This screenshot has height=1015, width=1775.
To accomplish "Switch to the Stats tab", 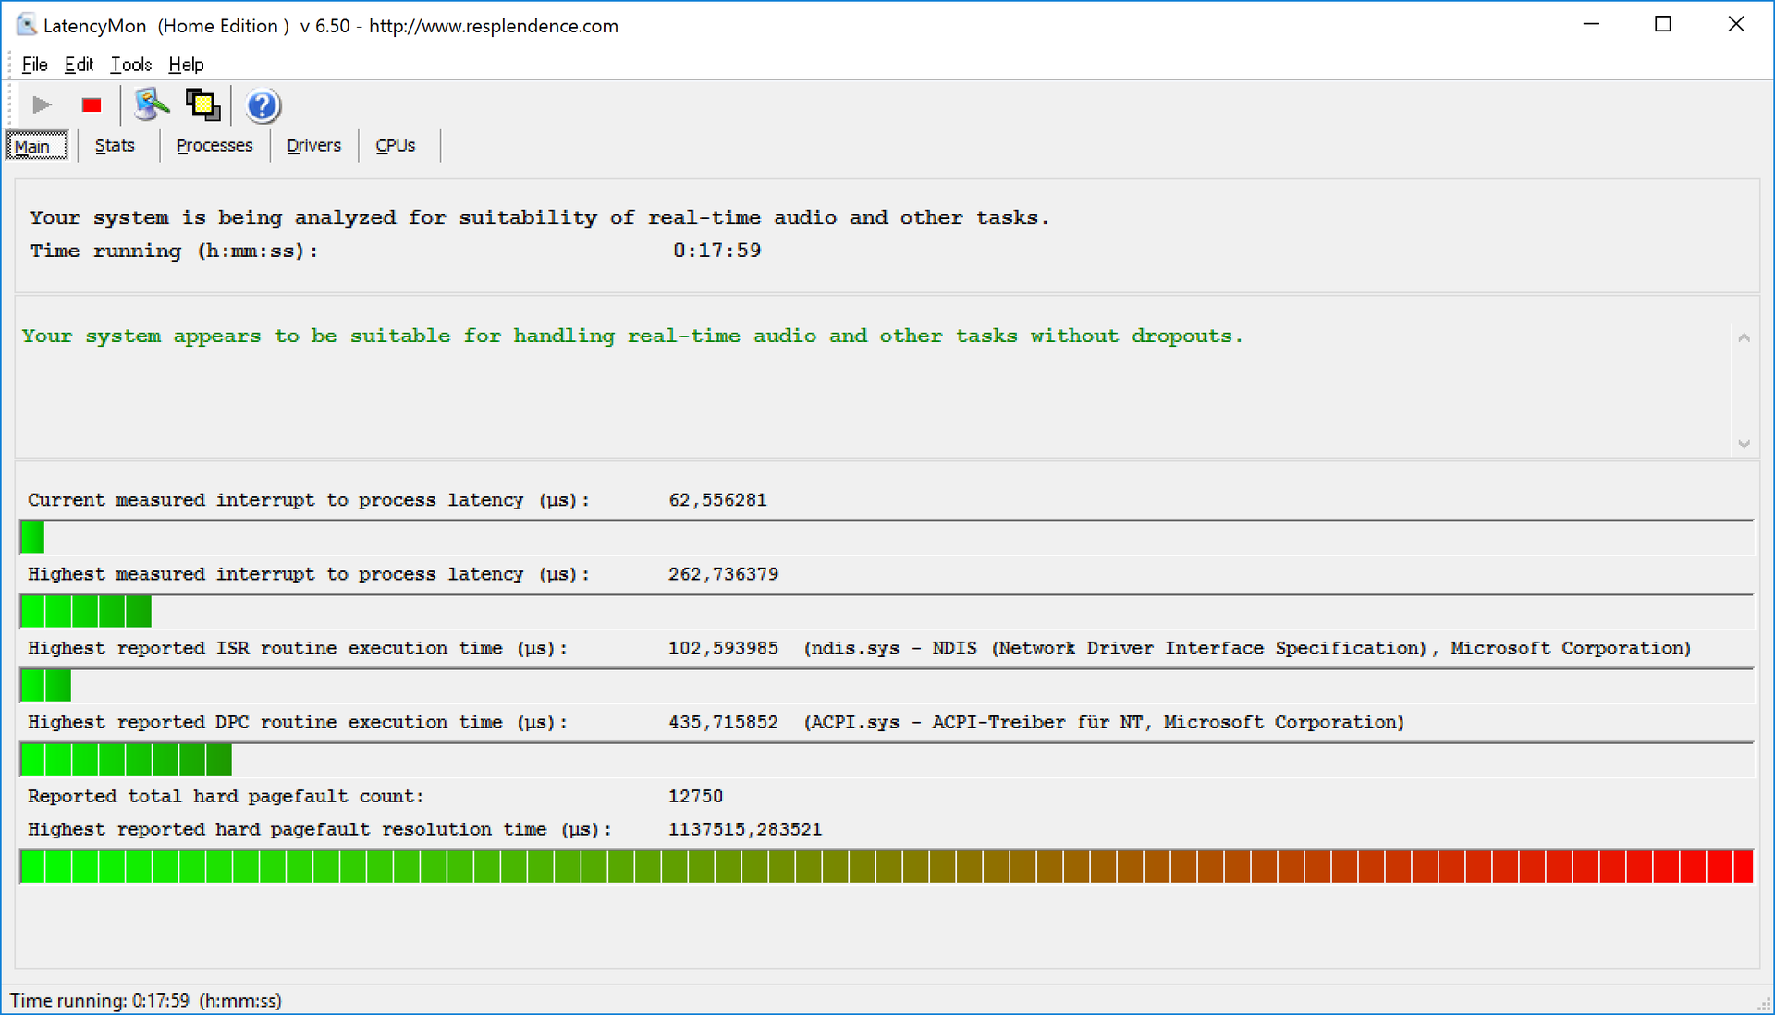I will (x=115, y=146).
